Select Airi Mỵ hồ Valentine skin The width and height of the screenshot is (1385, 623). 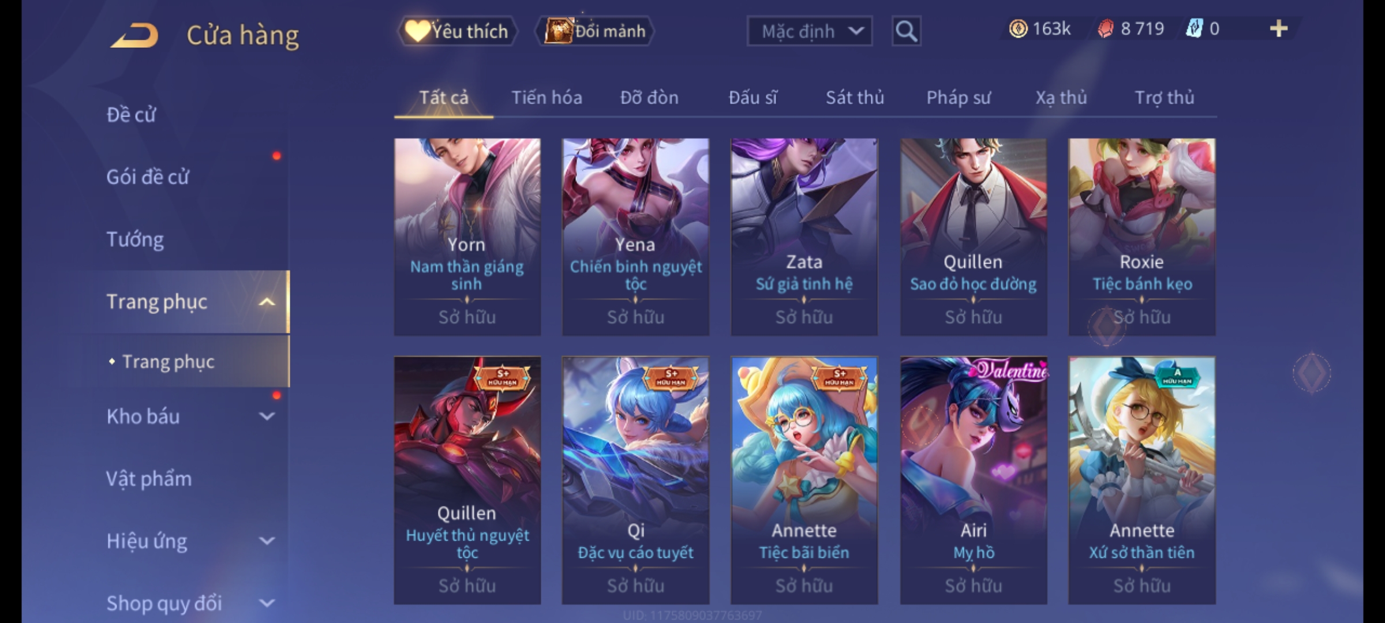[x=974, y=480]
